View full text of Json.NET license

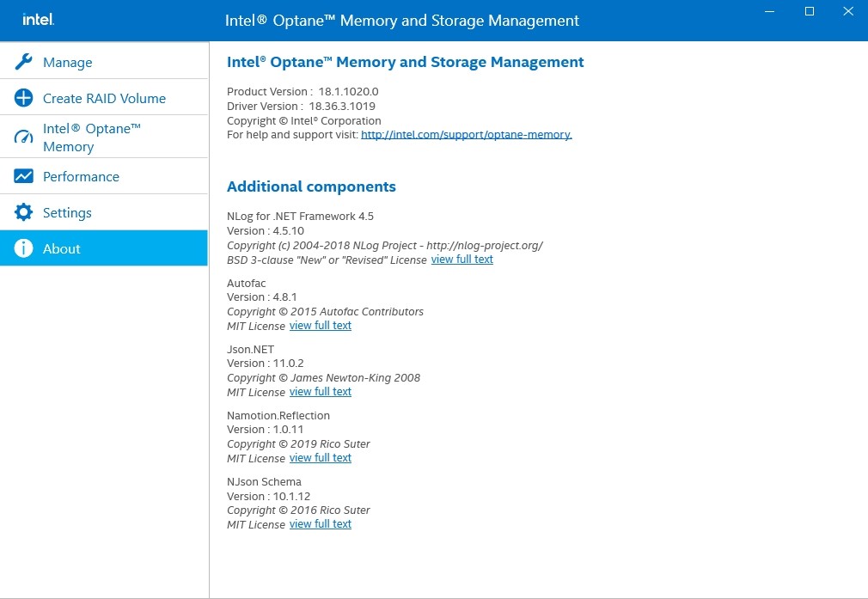click(x=320, y=391)
